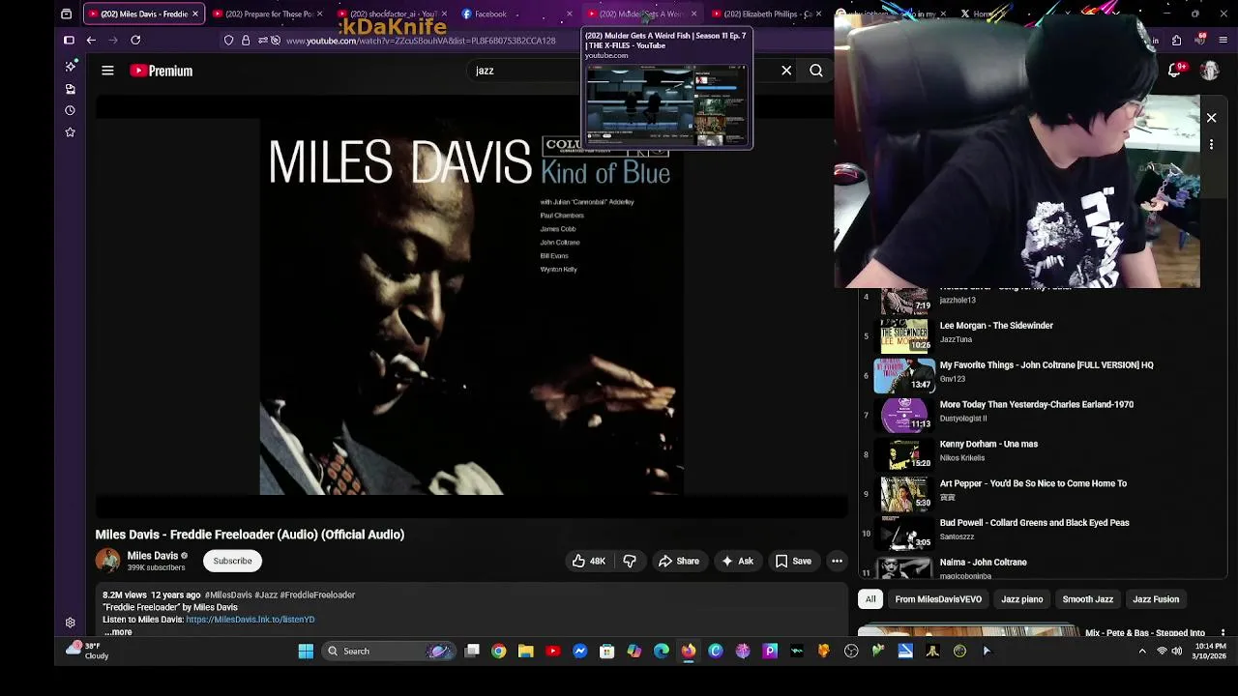This screenshot has width=1238, height=696.
Task: Select the Smooth Jazz chip
Action: tap(1087, 599)
